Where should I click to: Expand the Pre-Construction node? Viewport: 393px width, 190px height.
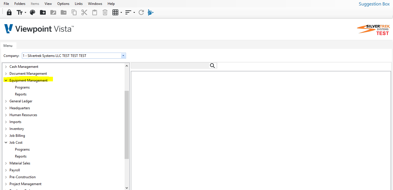[x=6, y=177]
